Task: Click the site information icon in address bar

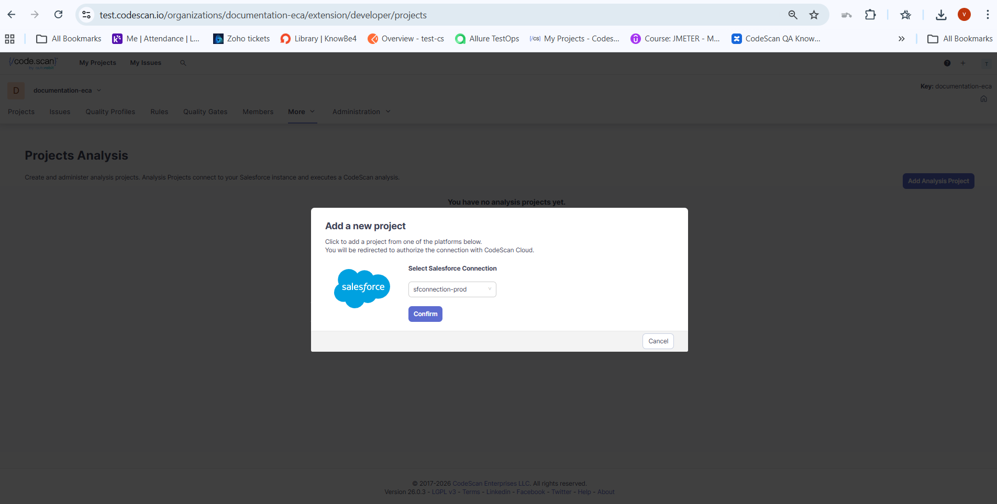Action: click(87, 15)
